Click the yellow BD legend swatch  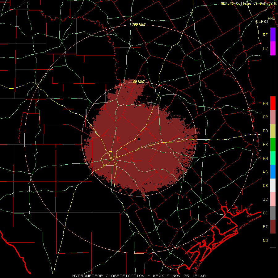coord(273,131)
